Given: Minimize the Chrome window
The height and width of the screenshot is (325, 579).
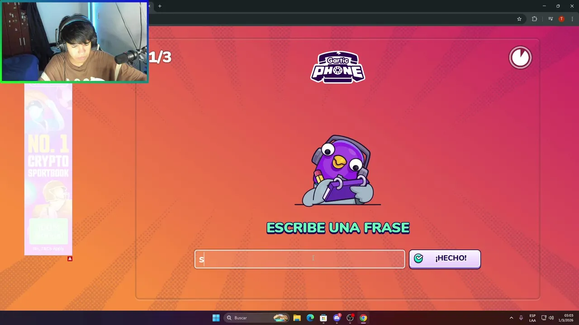Looking at the screenshot, I should pyautogui.click(x=544, y=6).
